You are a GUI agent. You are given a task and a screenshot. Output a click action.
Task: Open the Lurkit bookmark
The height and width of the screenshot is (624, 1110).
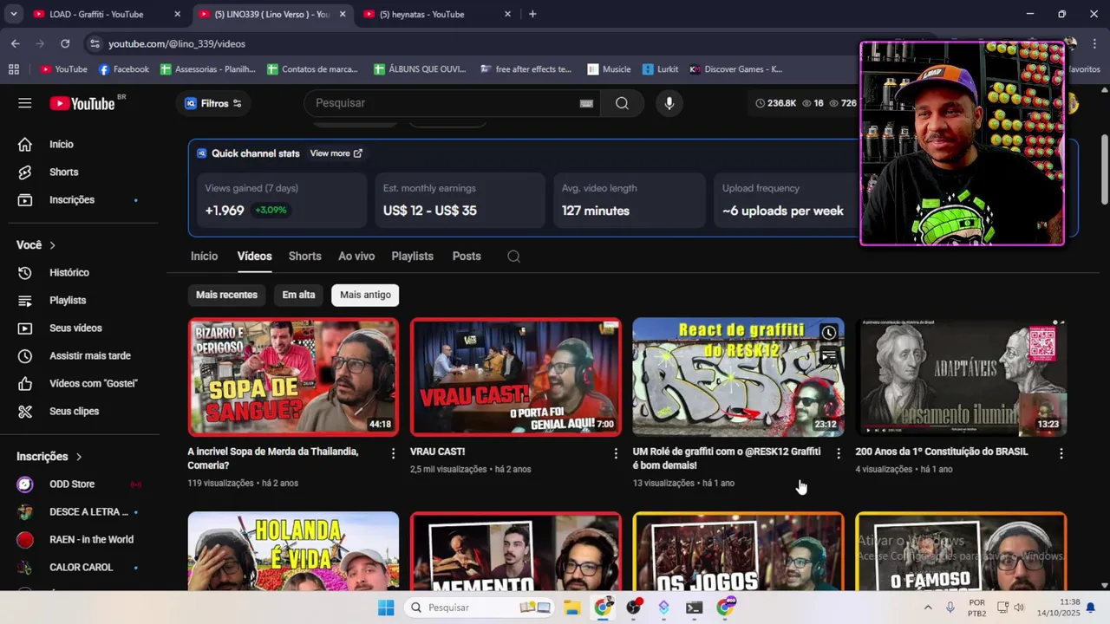coord(660,69)
